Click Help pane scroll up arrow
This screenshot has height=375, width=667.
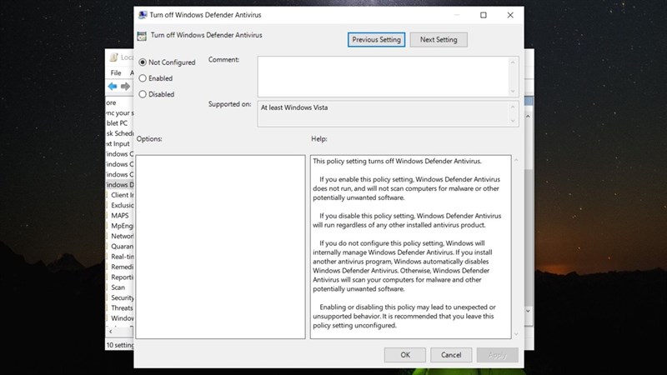[x=516, y=160]
